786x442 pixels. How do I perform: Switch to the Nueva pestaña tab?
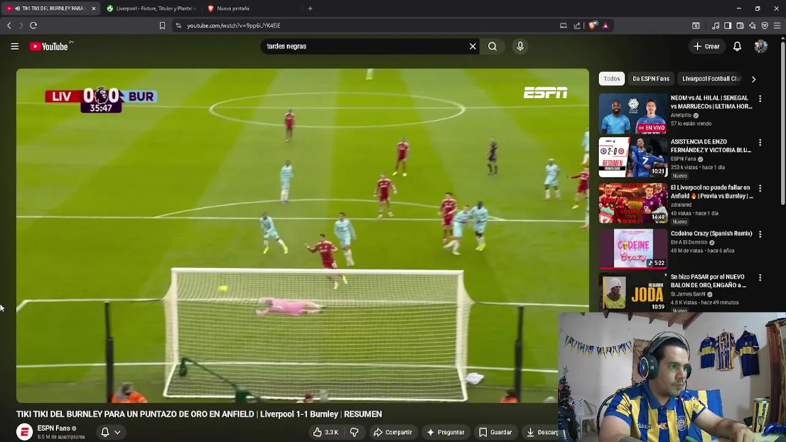point(252,8)
